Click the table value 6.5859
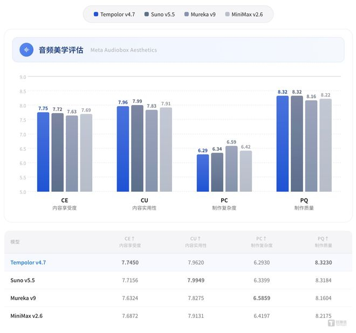 pos(262,298)
